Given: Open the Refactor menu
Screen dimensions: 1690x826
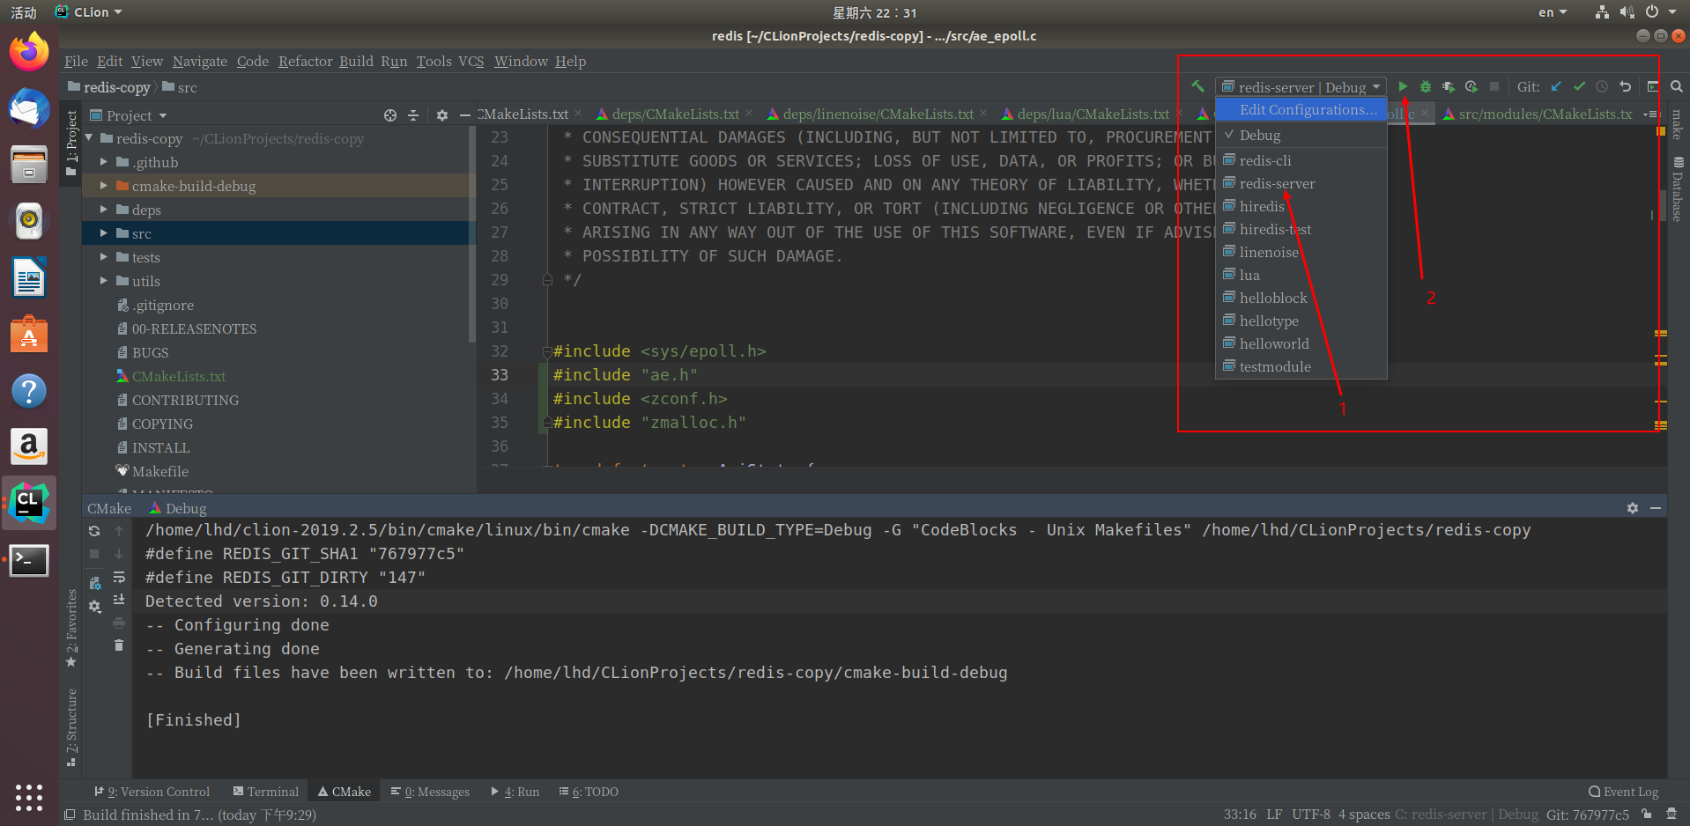Looking at the screenshot, I should coord(305,61).
